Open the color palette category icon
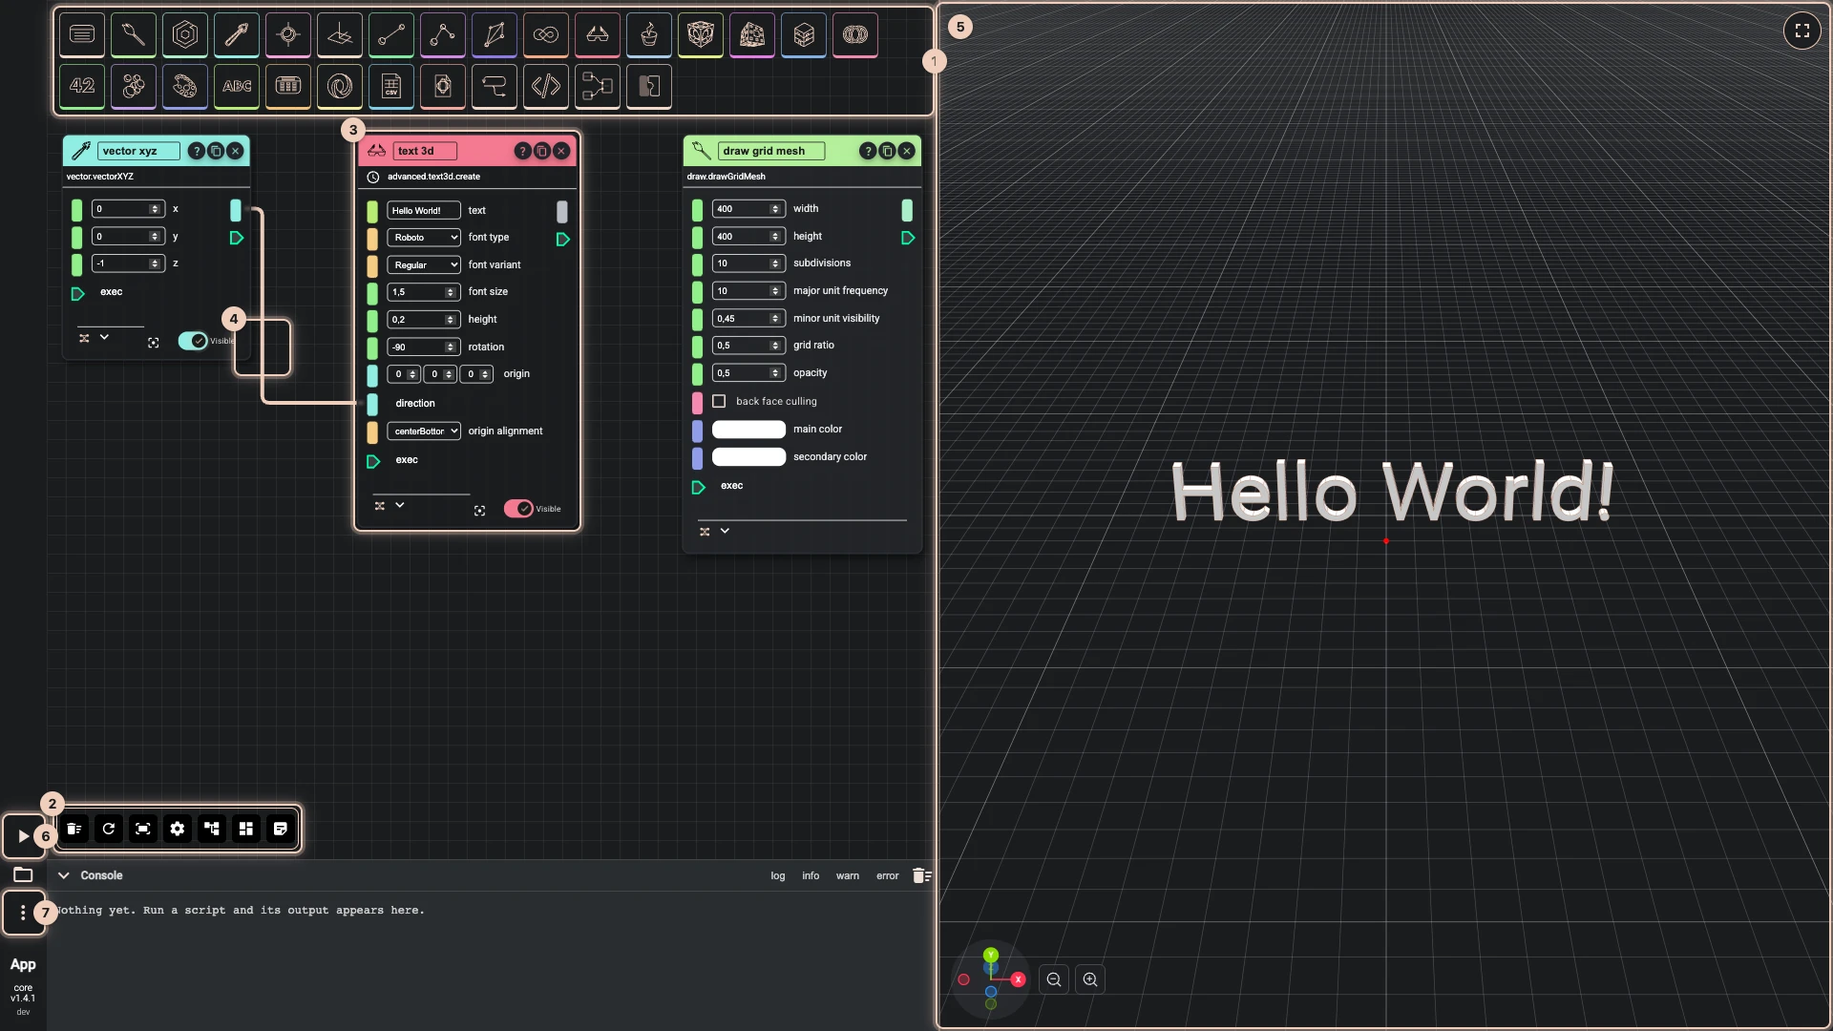This screenshot has height=1031, width=1833. (185, 86)
